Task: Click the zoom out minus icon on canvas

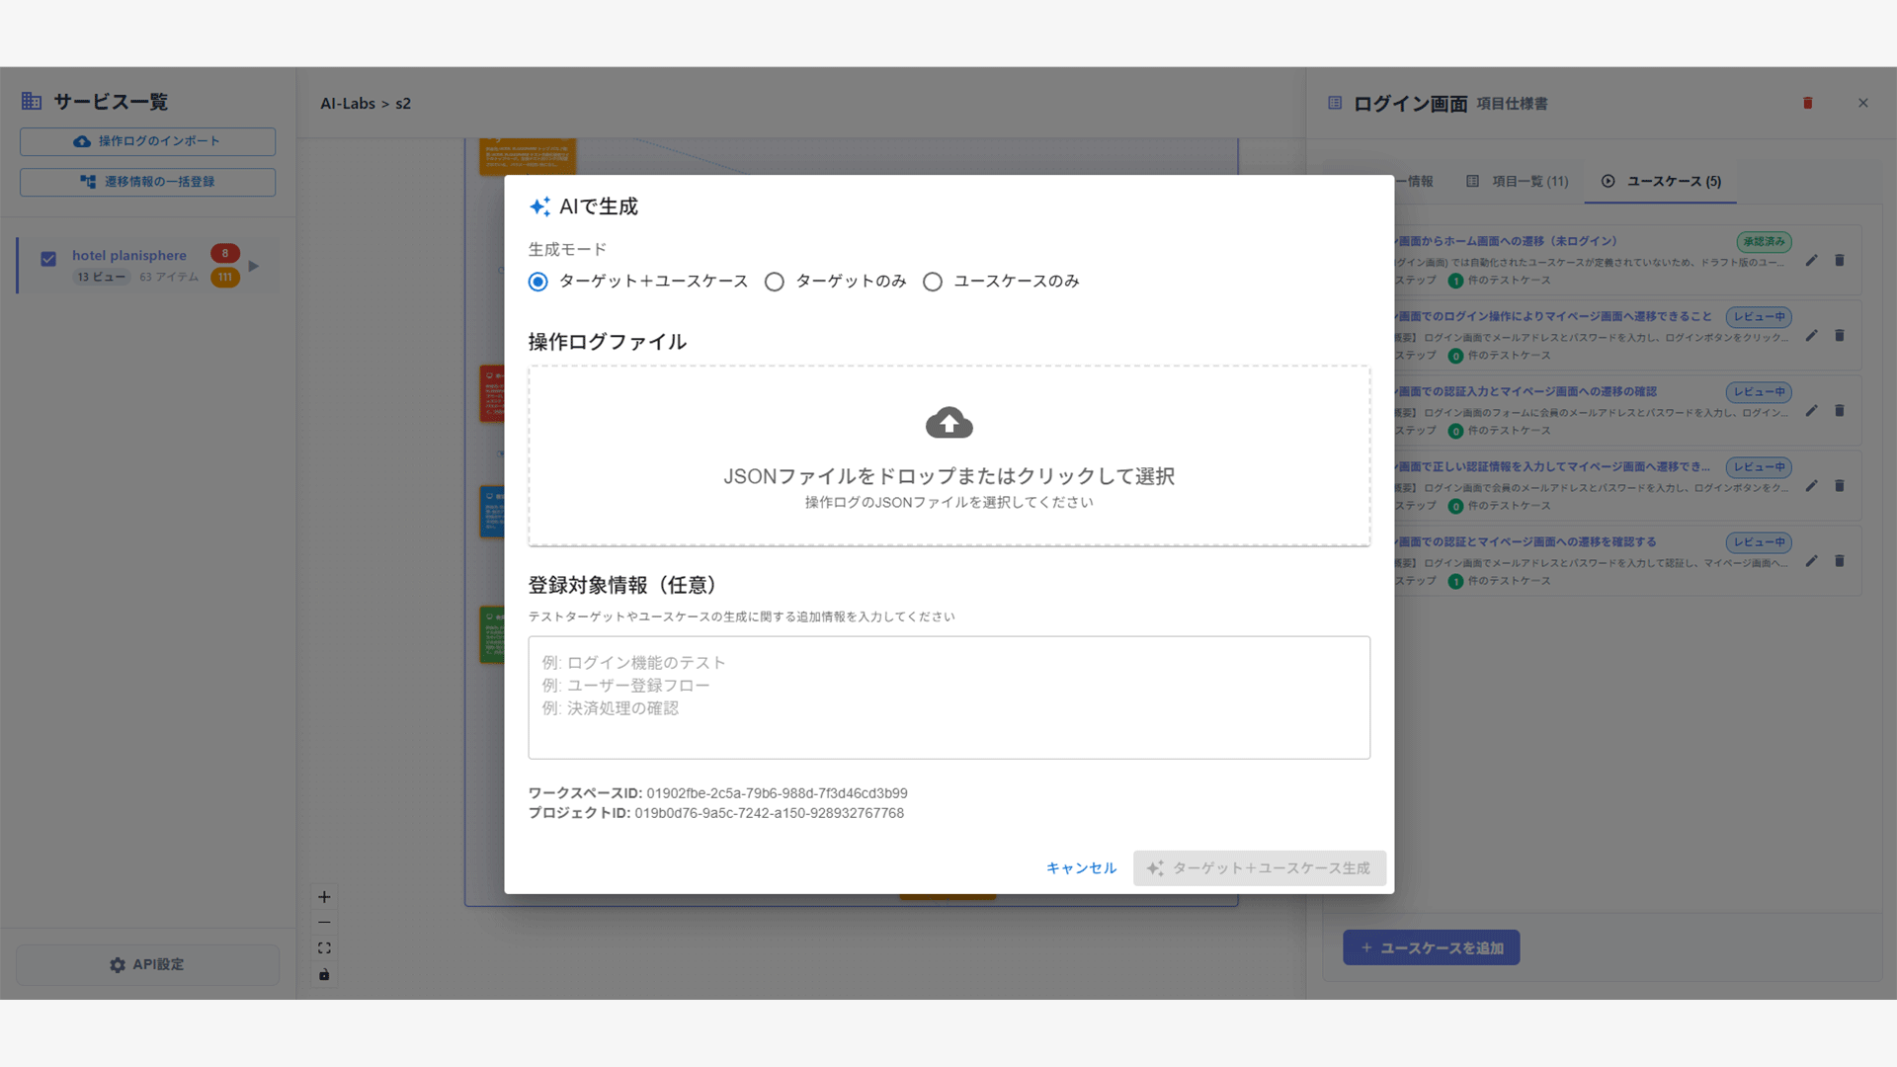Action: point(324,923)
